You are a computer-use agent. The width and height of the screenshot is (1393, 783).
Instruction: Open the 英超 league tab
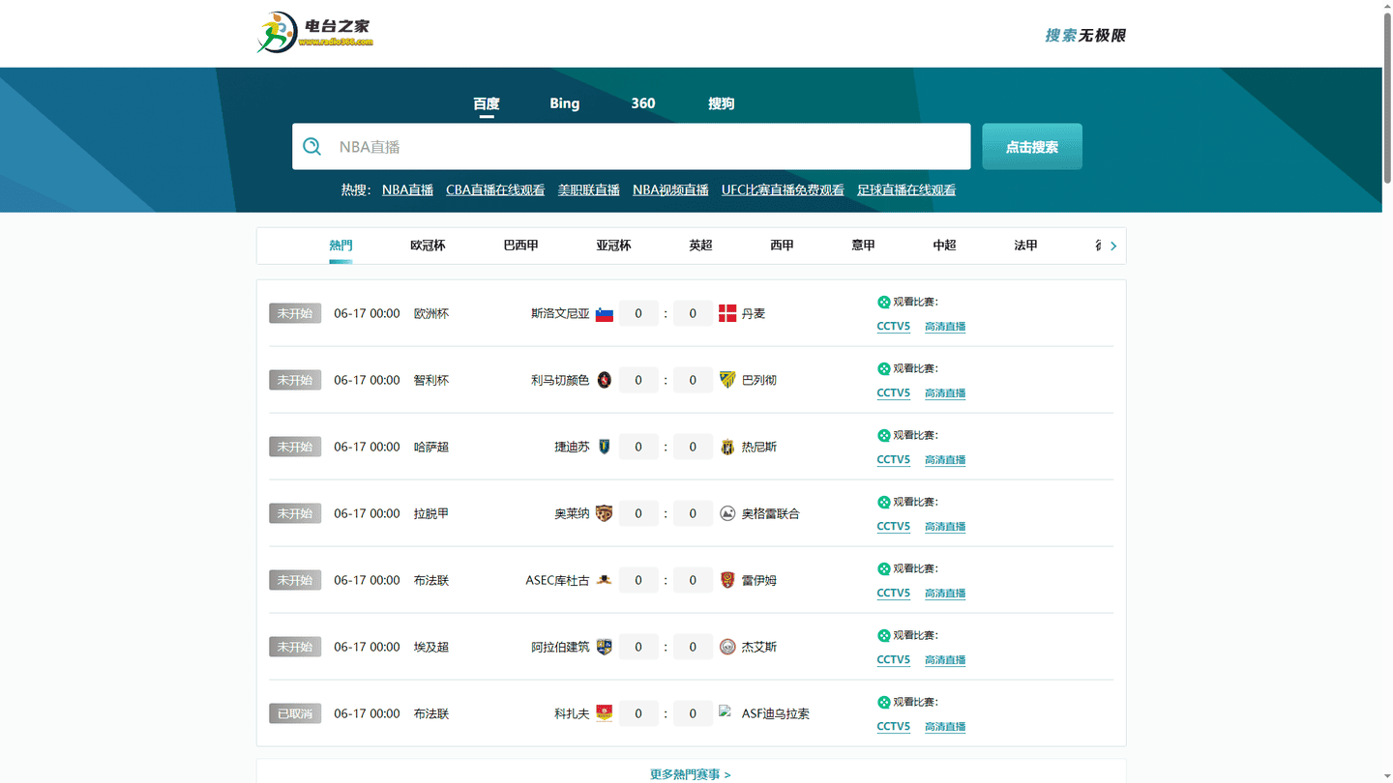(x=700, y=246)
